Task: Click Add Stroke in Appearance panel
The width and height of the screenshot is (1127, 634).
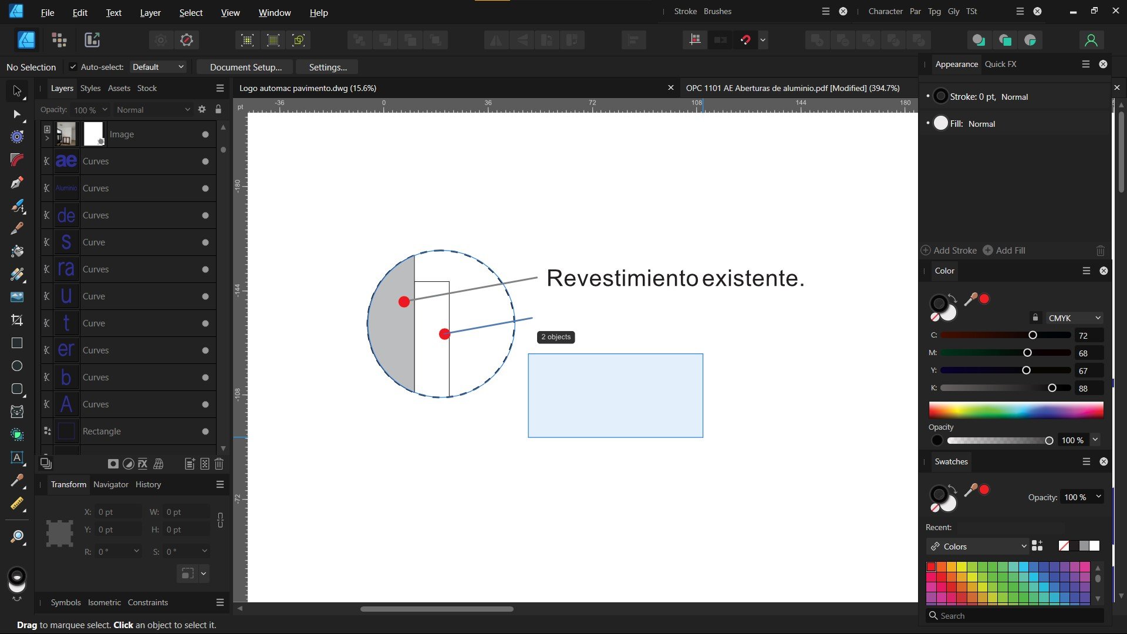Action: click(949, 251)
